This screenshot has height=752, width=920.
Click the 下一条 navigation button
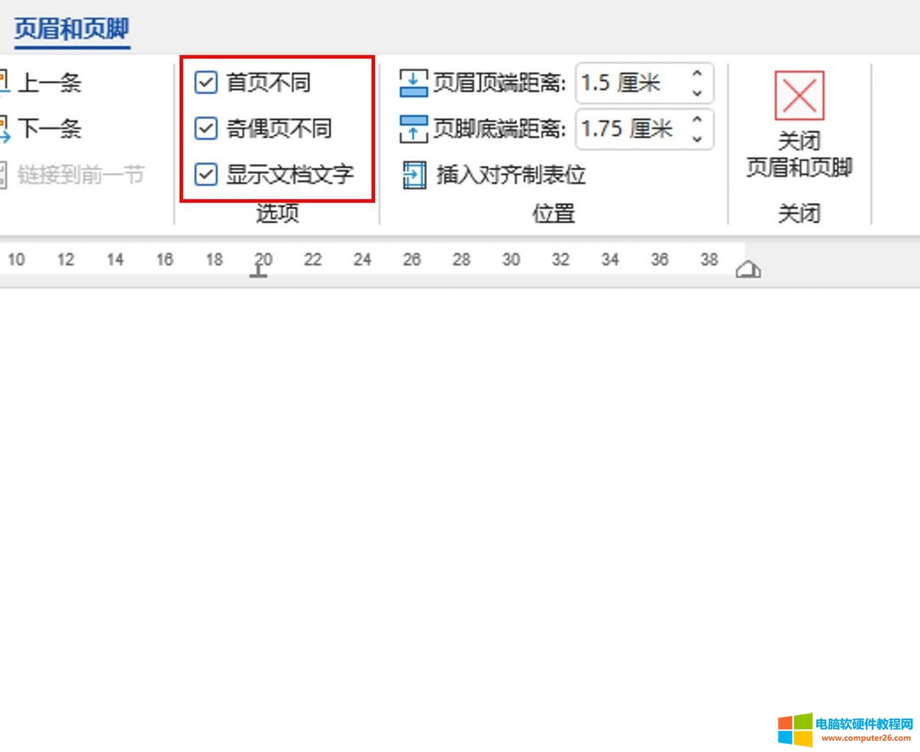click(48, 129)
